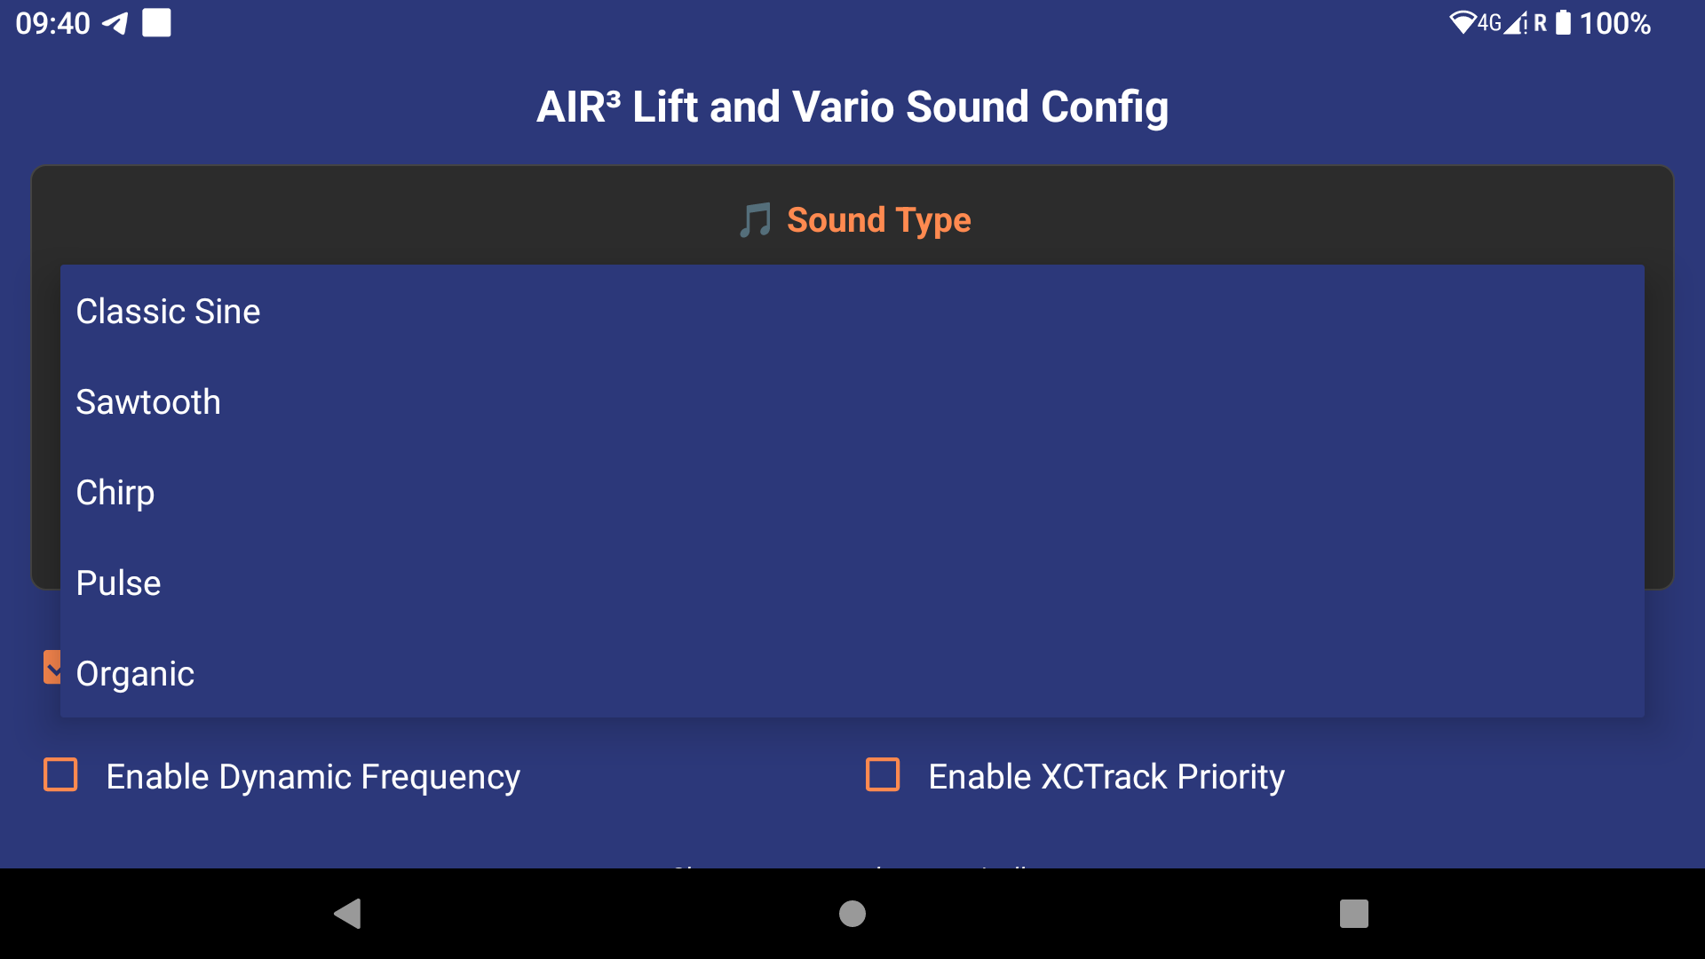This screenshot has height=959, width=1705.
Task: Choose the Sawtooth sound option
Action: coord(148,402)
